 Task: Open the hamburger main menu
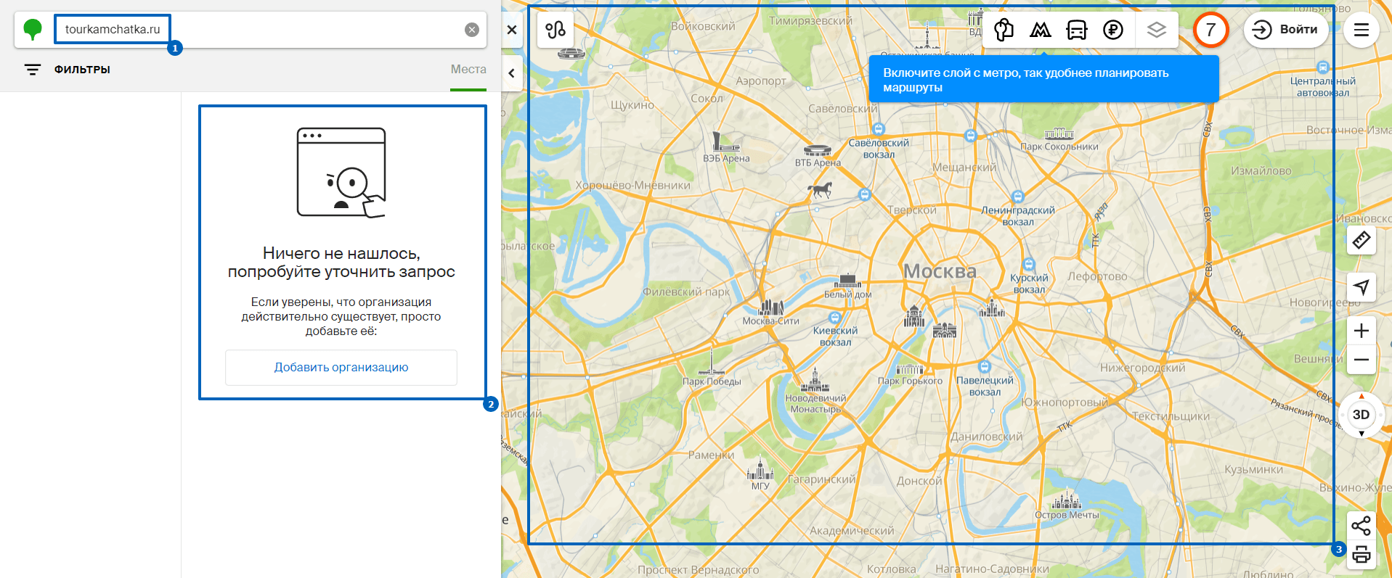click(1361, 30)
